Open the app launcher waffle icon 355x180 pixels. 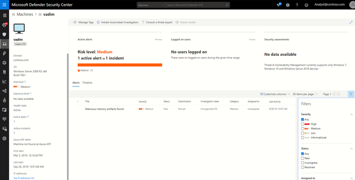(4, 4)
